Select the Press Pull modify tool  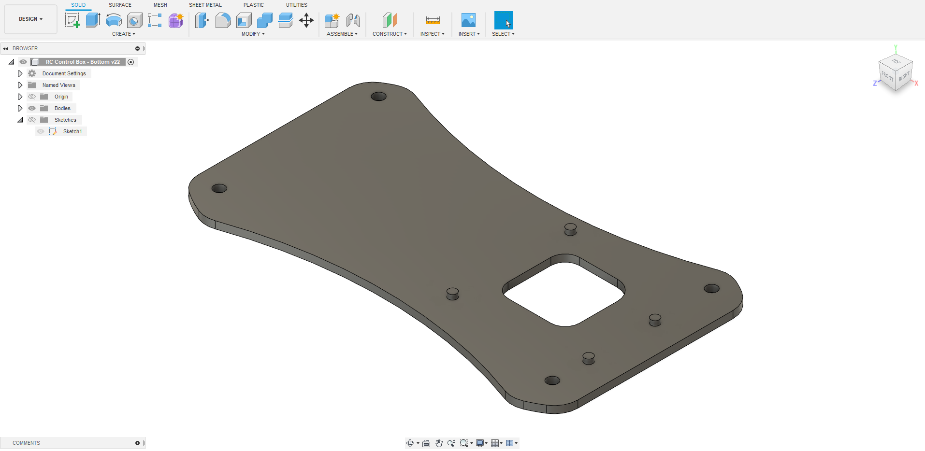tap(202, 20)
